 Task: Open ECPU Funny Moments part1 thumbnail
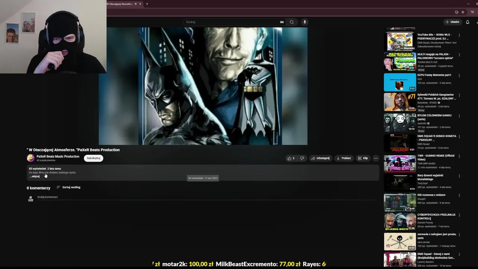[x=400, y=82]
